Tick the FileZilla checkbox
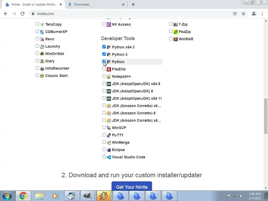This screenshot has height=201, width=268. 104,69
